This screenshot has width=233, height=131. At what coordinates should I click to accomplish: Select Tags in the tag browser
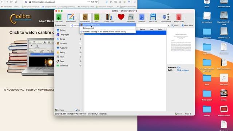[x=62, y=61]
